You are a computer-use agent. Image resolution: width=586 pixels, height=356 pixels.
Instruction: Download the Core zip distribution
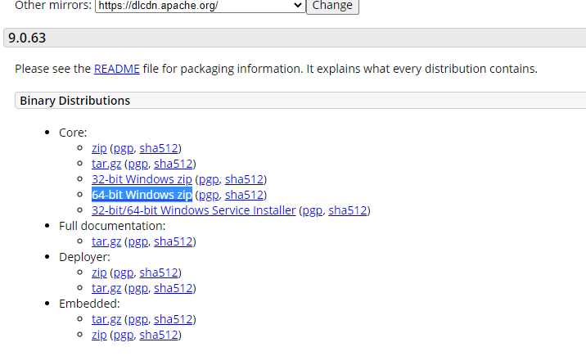click(x=99, y=148)
